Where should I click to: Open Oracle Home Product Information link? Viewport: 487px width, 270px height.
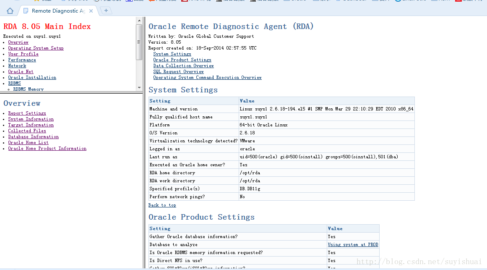(47, 149)
